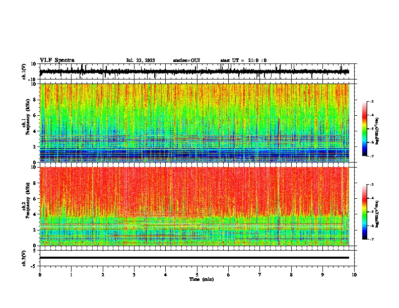Click the "ch.3(V)" axis label
This screenshot has height=308, width=399.
coord(24,259)
